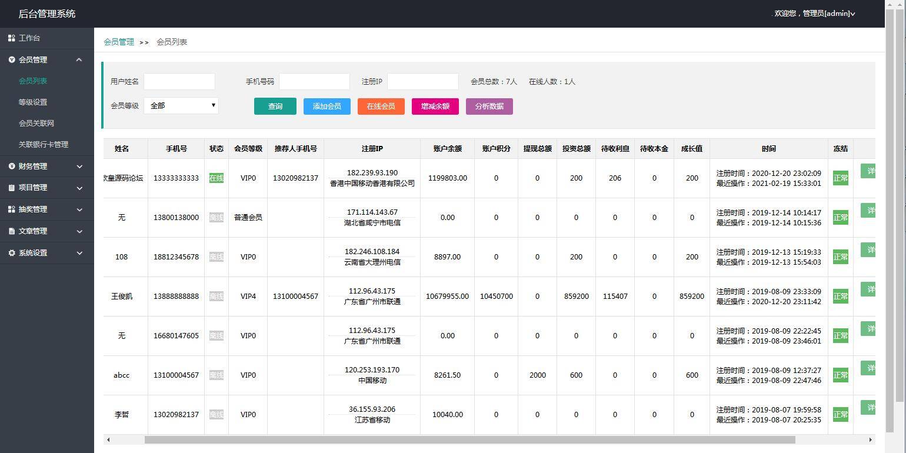
Task: Select the Article Management (文章管理) icon
Action: click(11, 231)
